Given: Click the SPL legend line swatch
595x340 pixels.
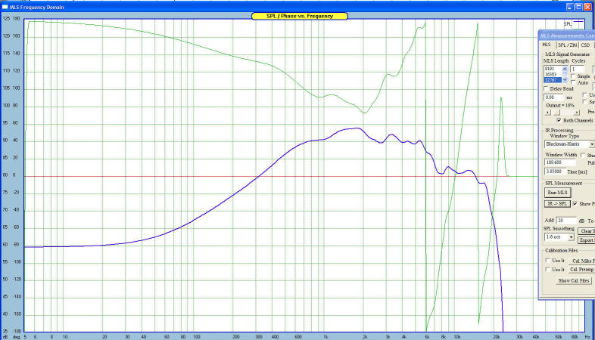Looking at the screenshot, I should tap(578, 23).
